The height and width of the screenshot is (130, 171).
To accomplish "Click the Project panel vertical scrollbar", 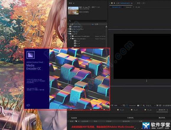I will [106, 37].
